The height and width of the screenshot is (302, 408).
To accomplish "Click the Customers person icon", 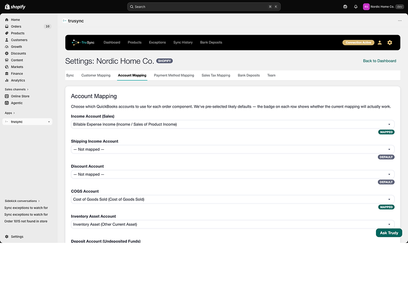I will tap(7, 40).
